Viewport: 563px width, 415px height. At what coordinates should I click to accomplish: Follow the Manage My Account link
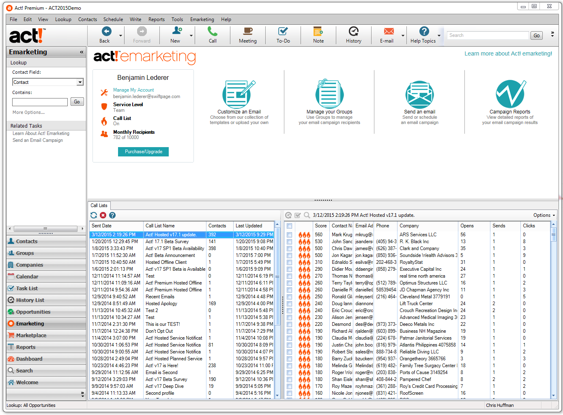133,90
